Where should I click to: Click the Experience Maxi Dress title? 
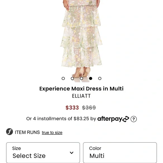coord(81,89)
